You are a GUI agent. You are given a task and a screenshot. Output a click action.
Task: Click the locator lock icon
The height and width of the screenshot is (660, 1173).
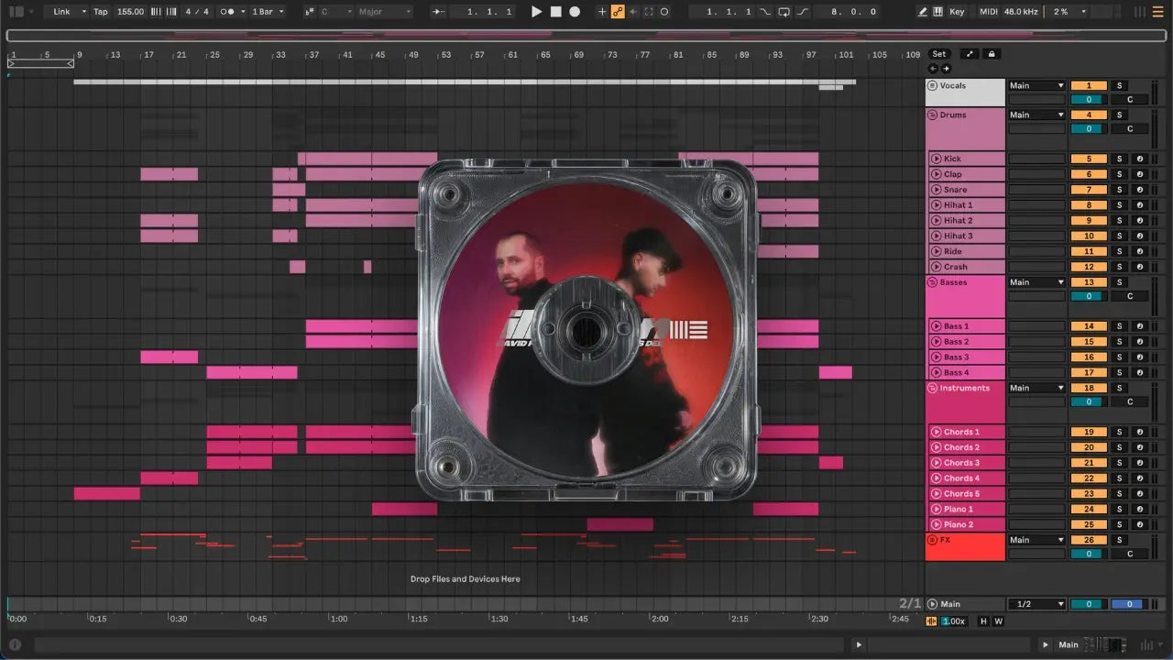coord(991,54)
